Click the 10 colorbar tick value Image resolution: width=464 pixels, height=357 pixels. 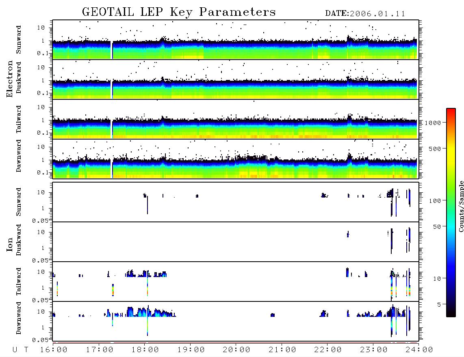click(437, 279)
